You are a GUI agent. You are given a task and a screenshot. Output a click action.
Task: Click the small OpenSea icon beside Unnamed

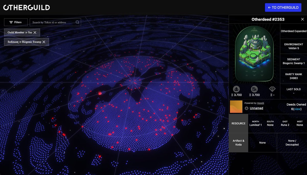247,108
